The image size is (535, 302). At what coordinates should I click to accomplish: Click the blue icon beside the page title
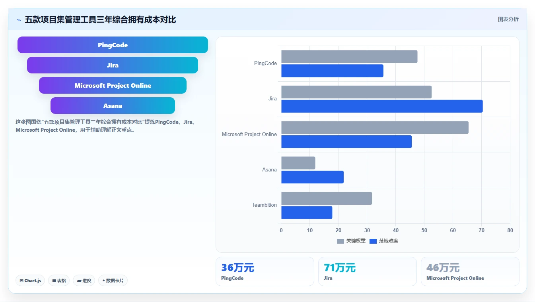pyautogui.click(x=19, y=20)
